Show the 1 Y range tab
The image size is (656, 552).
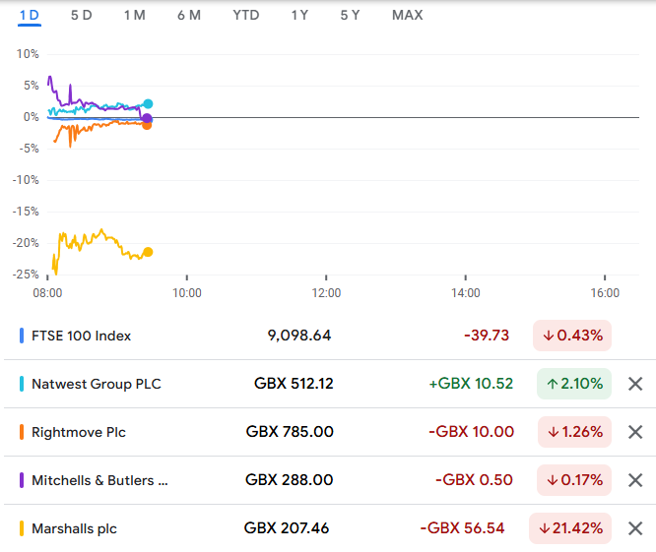[x=299, y=16]
